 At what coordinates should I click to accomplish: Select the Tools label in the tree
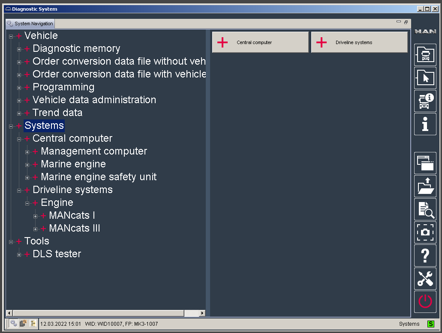point(36,241)
